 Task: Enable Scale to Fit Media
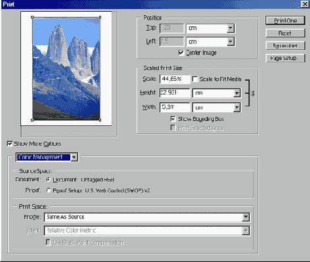pos(194,79)
